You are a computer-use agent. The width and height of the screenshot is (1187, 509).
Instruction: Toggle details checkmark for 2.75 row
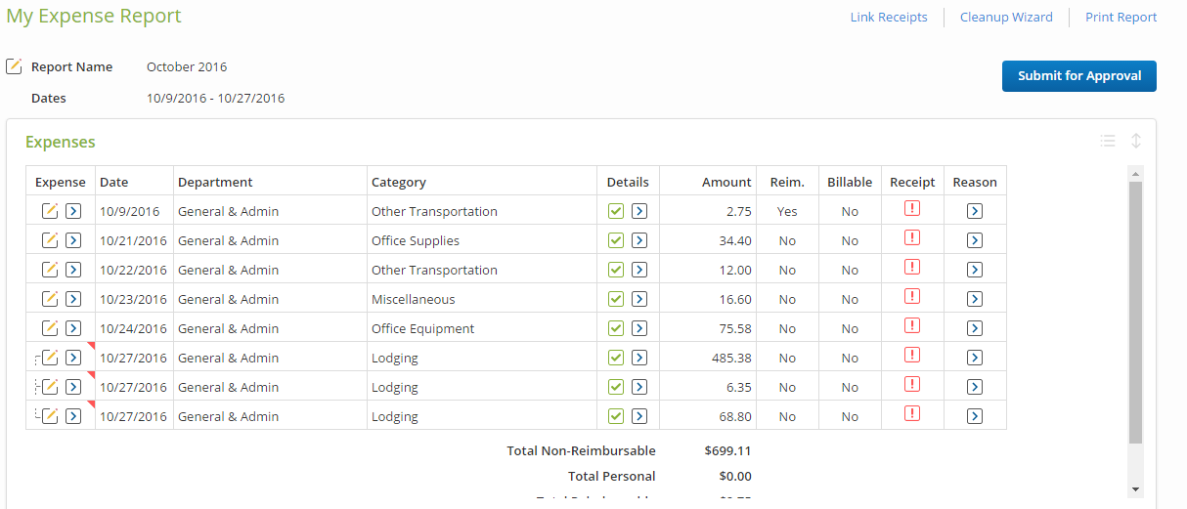[x=615, y=211]
